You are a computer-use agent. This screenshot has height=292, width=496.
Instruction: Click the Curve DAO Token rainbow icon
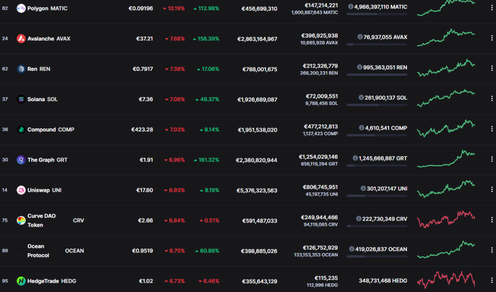[x=21, y=221]
